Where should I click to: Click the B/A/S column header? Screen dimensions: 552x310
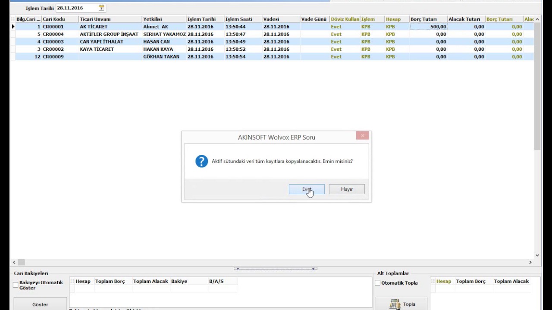click(x=223, y=281)
